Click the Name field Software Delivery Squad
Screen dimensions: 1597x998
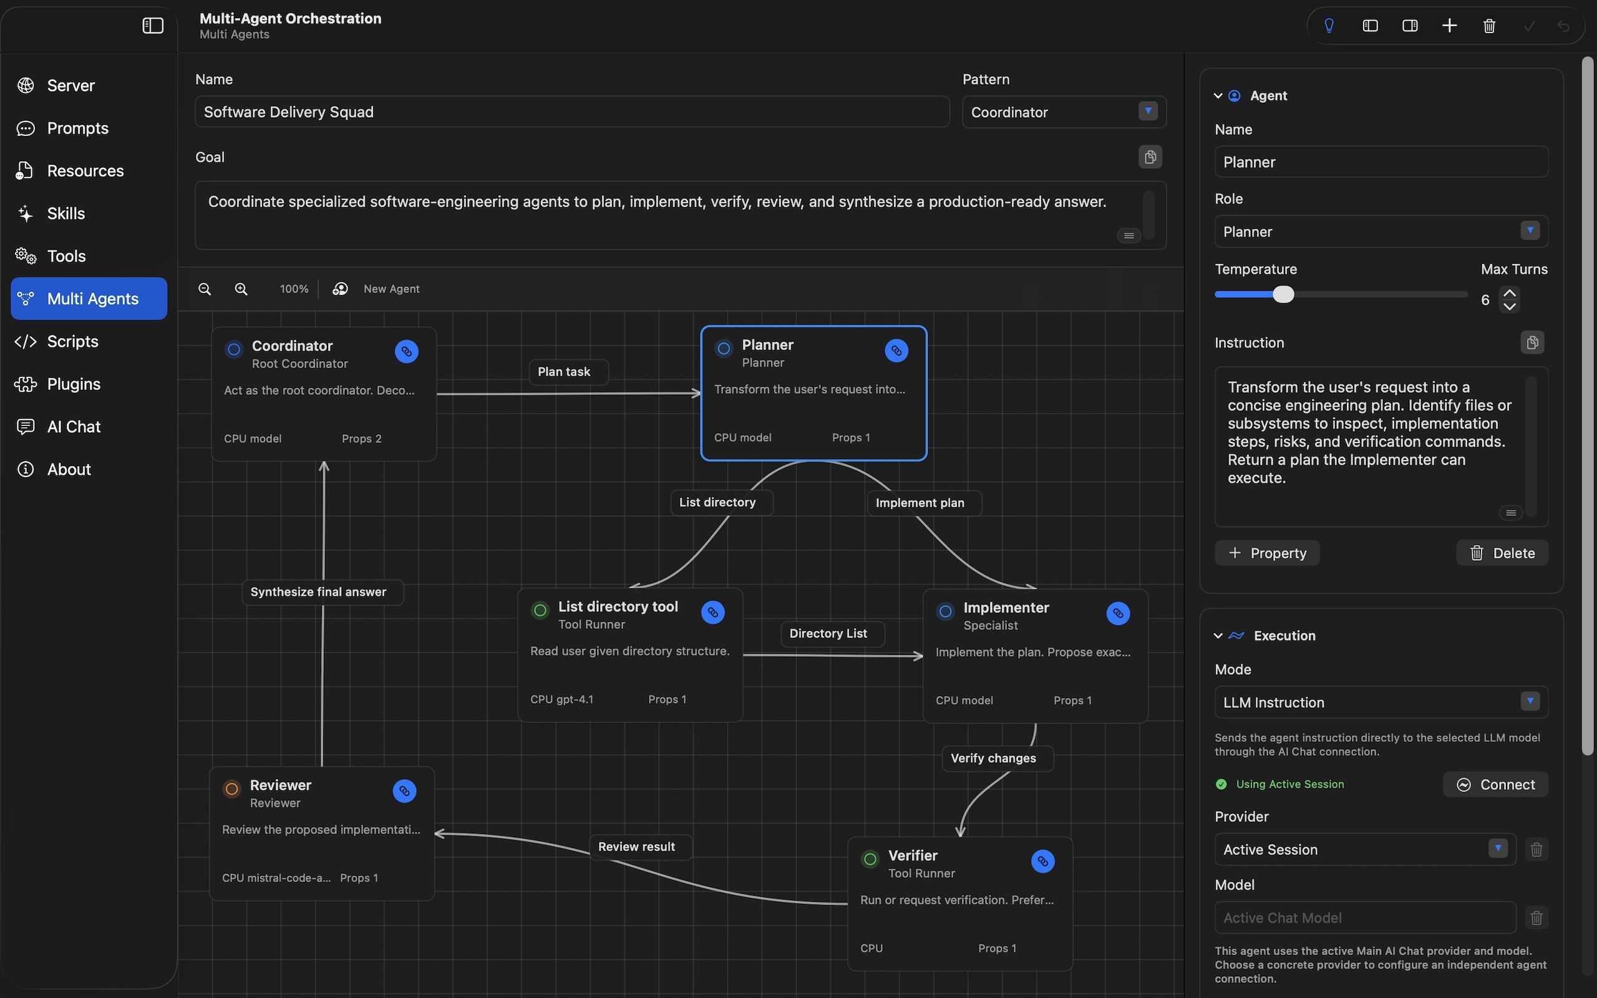point(572,112)
